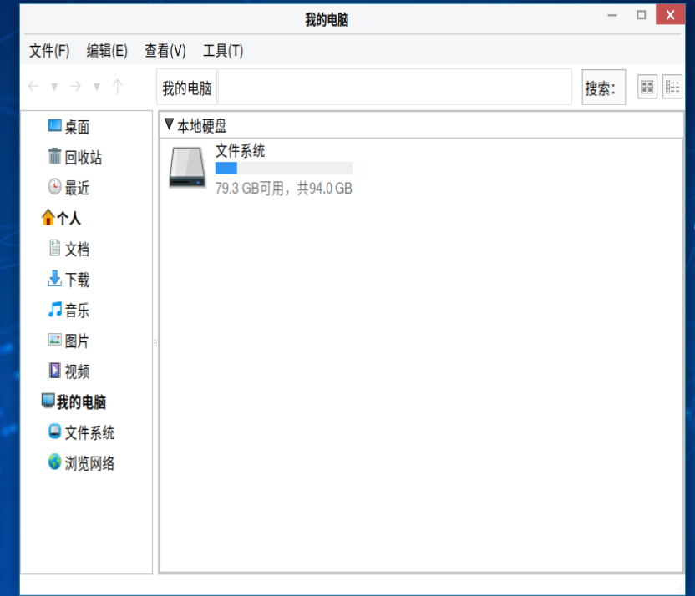Select the 文件系统 hard drive icon

click(x=187, y=167)
